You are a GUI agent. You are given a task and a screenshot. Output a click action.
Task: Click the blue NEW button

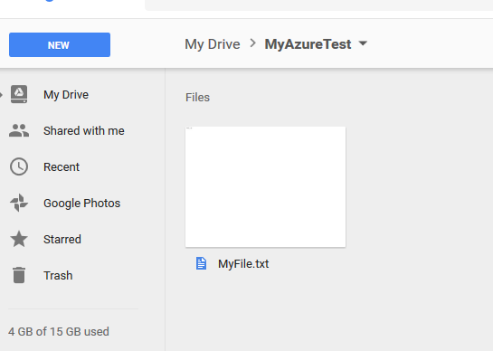tap(60, 44)
